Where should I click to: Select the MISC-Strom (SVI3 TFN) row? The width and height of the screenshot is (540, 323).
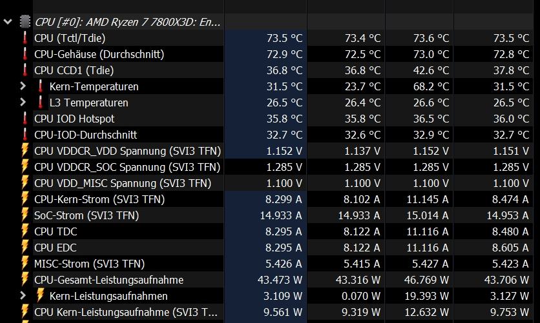(89, 264)
